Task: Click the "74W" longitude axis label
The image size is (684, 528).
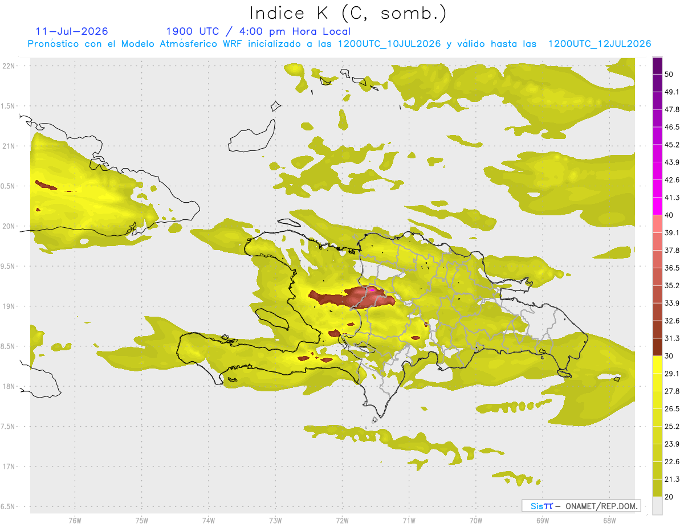Action: click(x=209, y=521)
